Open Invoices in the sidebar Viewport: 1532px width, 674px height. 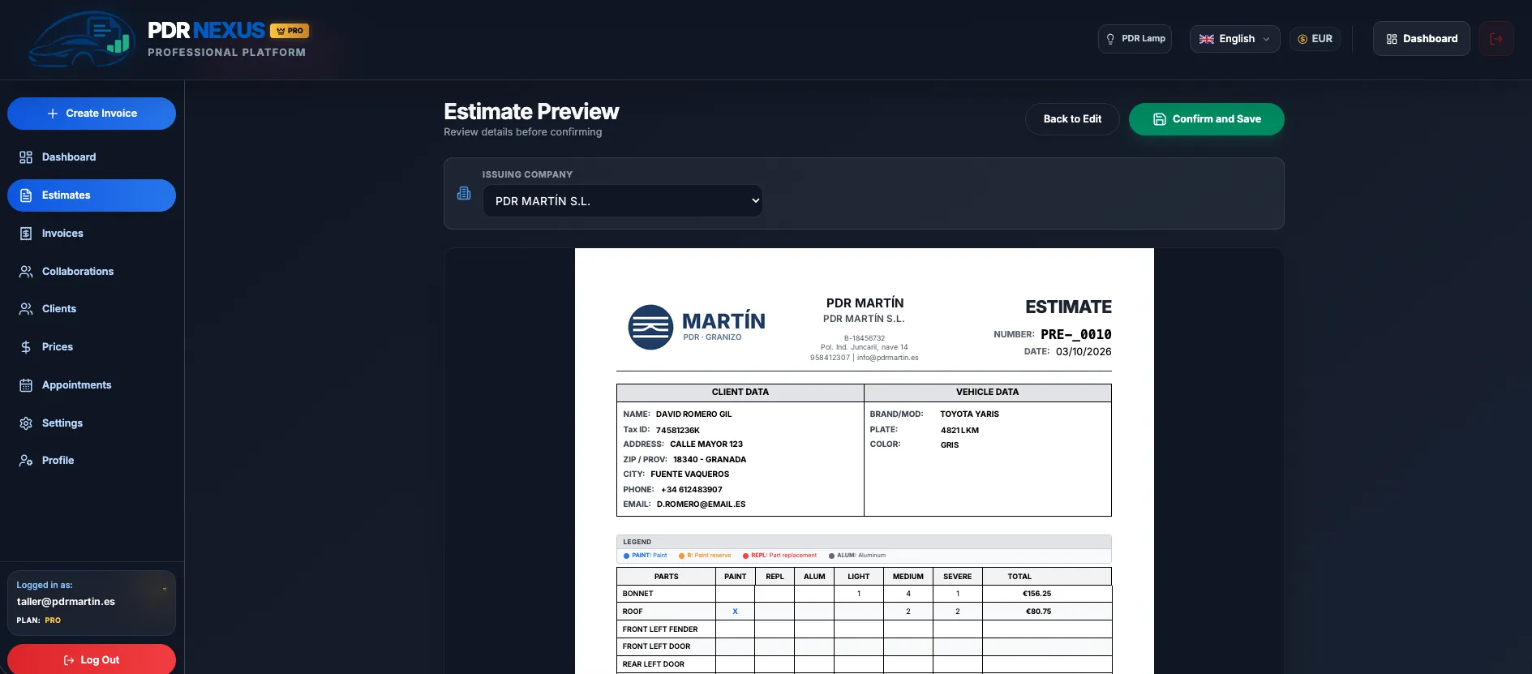tap(92, 234)
